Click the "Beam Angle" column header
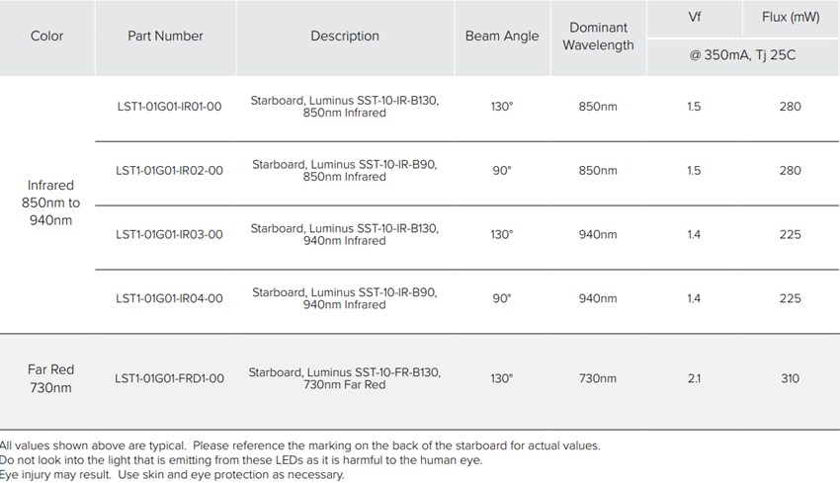 (502, 37)
